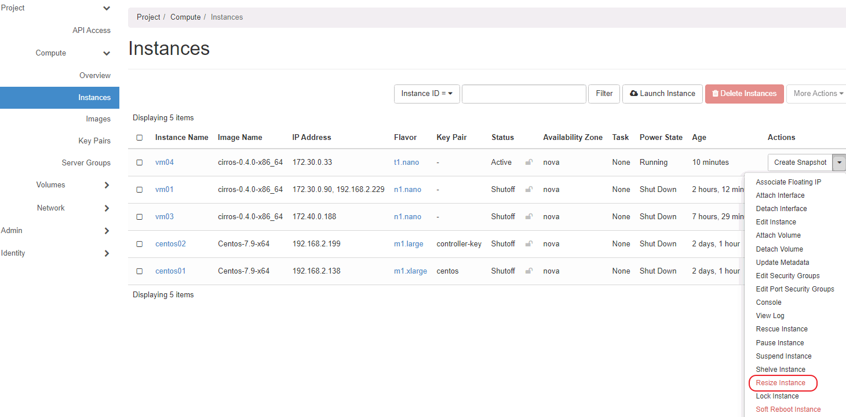The width and height of the screenshot is (846, 417).
Task: Click the lock icon in centos02 row
Action: point(528,244)
